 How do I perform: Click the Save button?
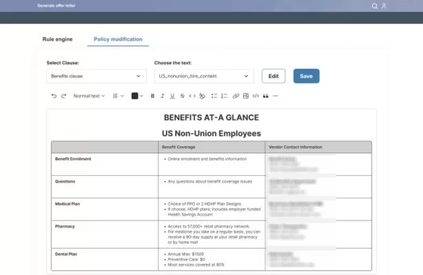[x=306, y=76]
